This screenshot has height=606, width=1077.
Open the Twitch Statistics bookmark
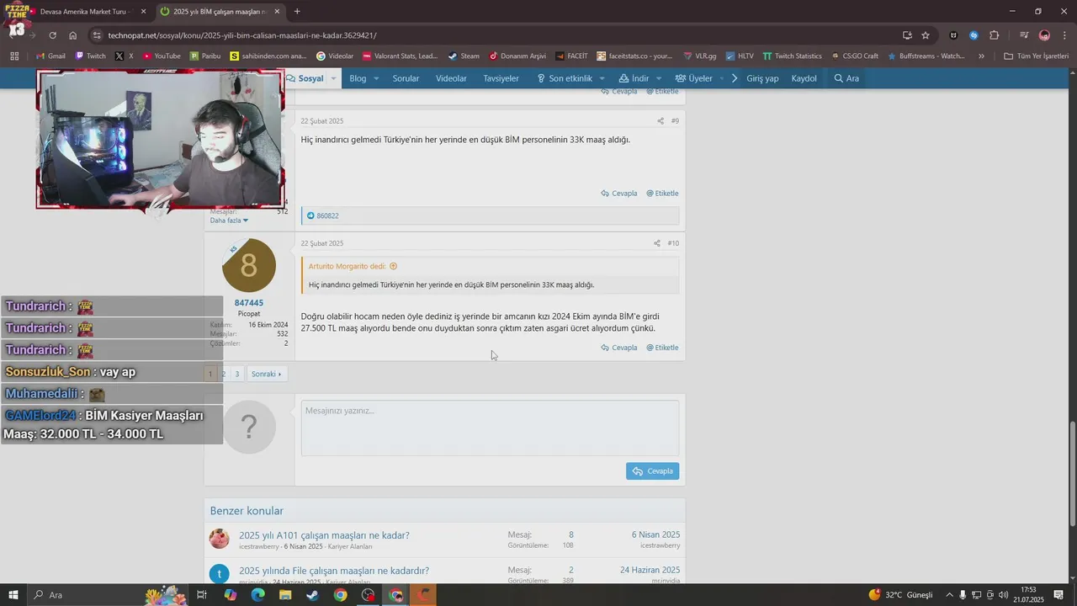pos(793,56)
